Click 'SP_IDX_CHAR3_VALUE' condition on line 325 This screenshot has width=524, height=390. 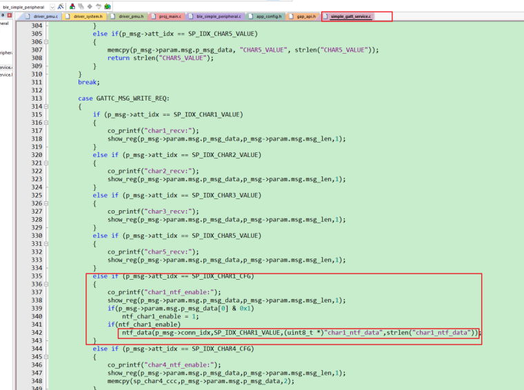tap(225, 195)
